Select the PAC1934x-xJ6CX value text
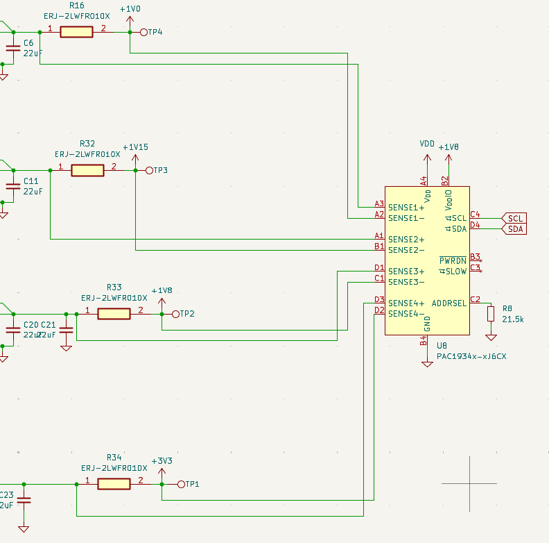The height and width of the screenshot is (543, 549). pos(471,356)
